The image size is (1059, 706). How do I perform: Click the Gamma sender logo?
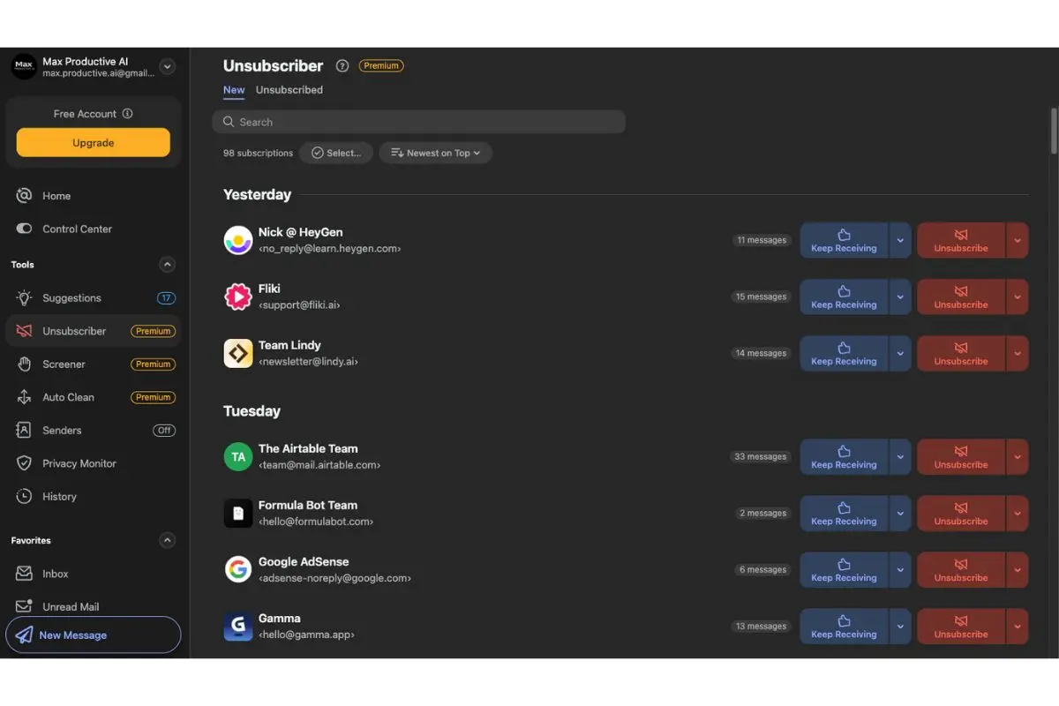(238, 626)
